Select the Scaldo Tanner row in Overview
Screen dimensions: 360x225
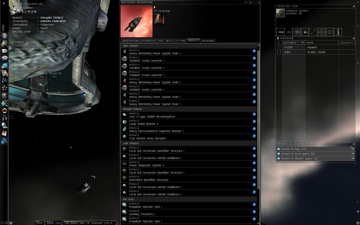316,52
